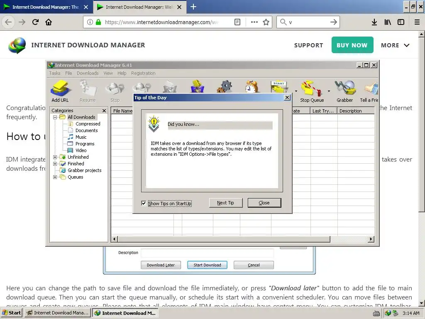This screenshot has height=319, width=425.
Task: Open the IDM Registration menu
Action: pos(143,73)
